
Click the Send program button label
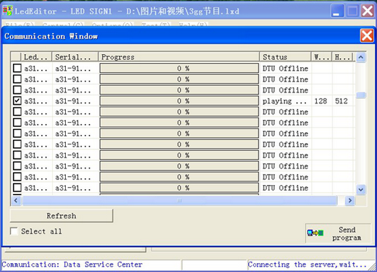click(x=347, y=234)
